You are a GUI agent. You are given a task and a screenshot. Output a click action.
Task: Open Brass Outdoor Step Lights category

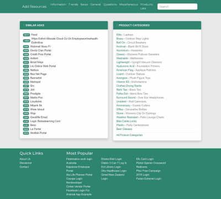133,39
